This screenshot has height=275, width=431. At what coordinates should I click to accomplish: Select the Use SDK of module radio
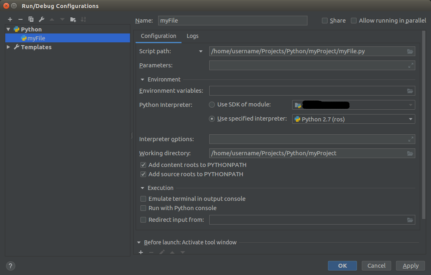pyautogui.click(x=212, y=105)
